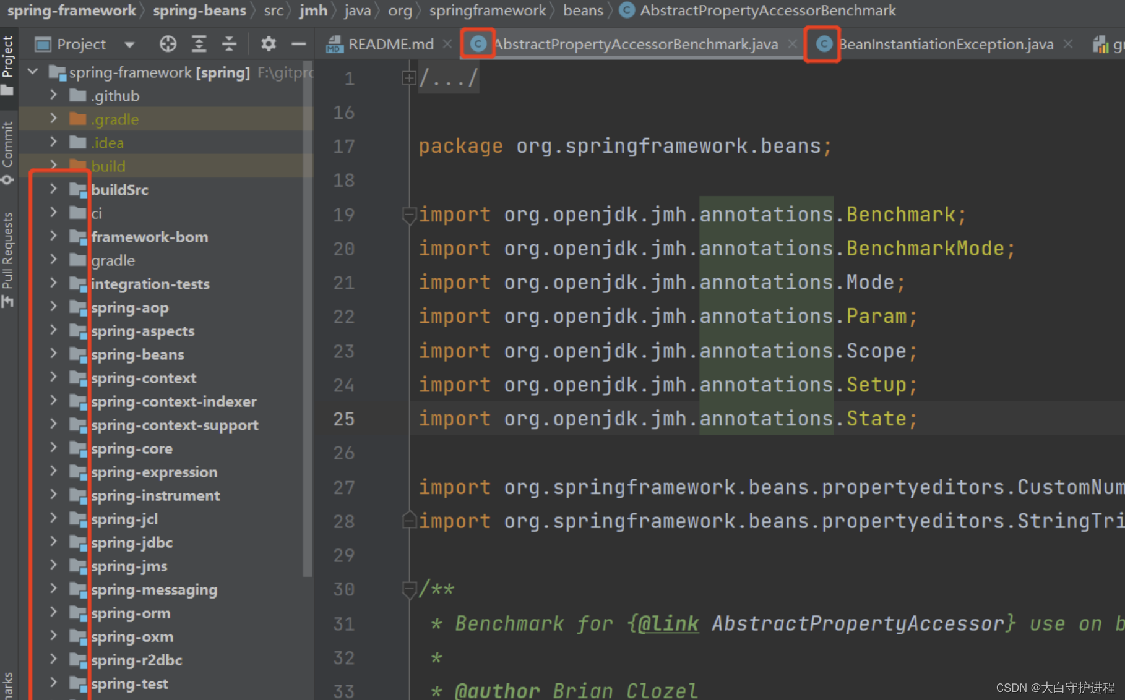Screen dimensions: 1125x700
Task: Click line number 25 in gutter
Action: click(x=343, y=419)
